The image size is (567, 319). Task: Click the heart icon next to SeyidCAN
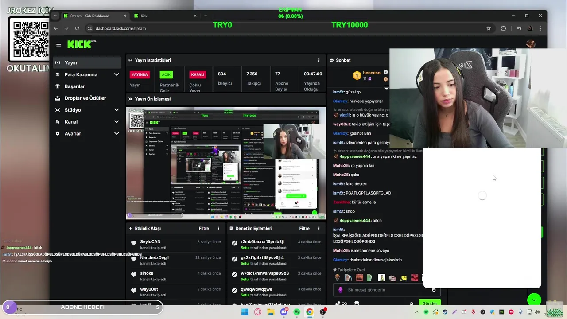134,243
